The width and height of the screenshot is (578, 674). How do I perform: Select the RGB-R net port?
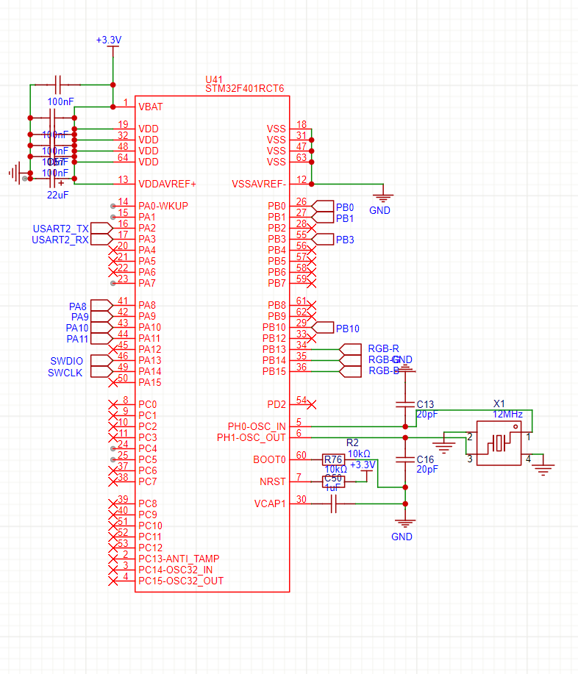pos(383,349)
